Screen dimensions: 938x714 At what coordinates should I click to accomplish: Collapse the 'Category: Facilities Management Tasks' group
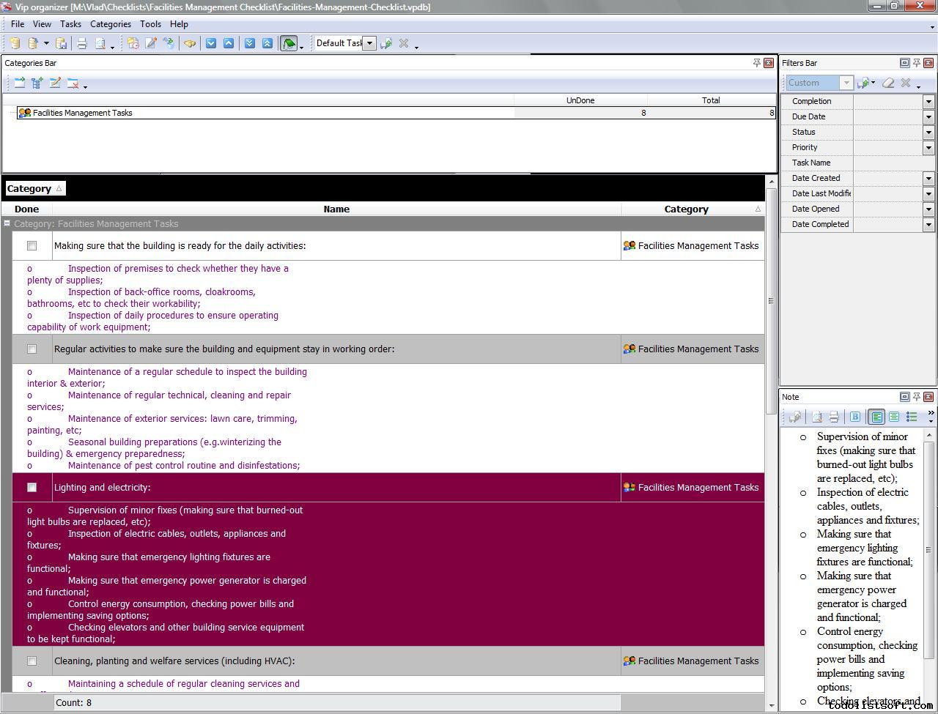(7, 224)
